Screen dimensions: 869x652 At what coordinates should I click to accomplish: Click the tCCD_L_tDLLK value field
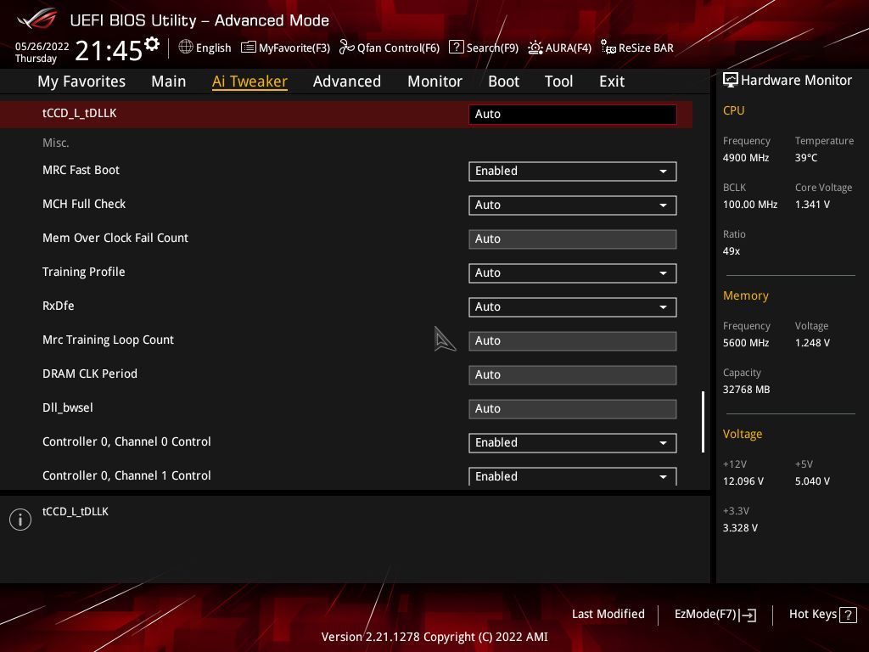[x=573, y=115]
